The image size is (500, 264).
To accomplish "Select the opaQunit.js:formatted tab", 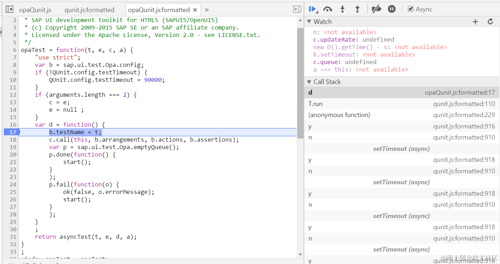I will (x=159, y=10).
